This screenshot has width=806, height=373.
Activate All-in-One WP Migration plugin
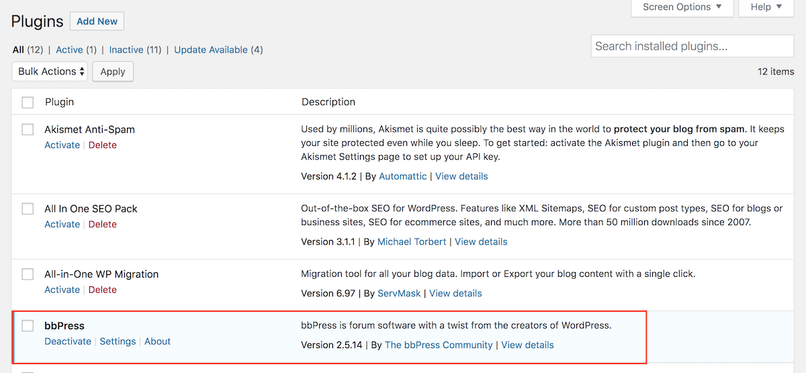click(x=62, y=290)
